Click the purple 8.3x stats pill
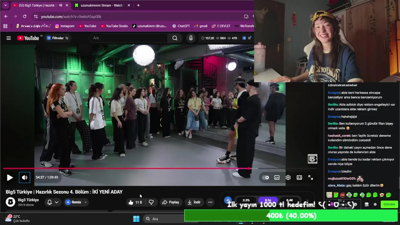Viewport: 400px width, 225px height. [268, 200]
